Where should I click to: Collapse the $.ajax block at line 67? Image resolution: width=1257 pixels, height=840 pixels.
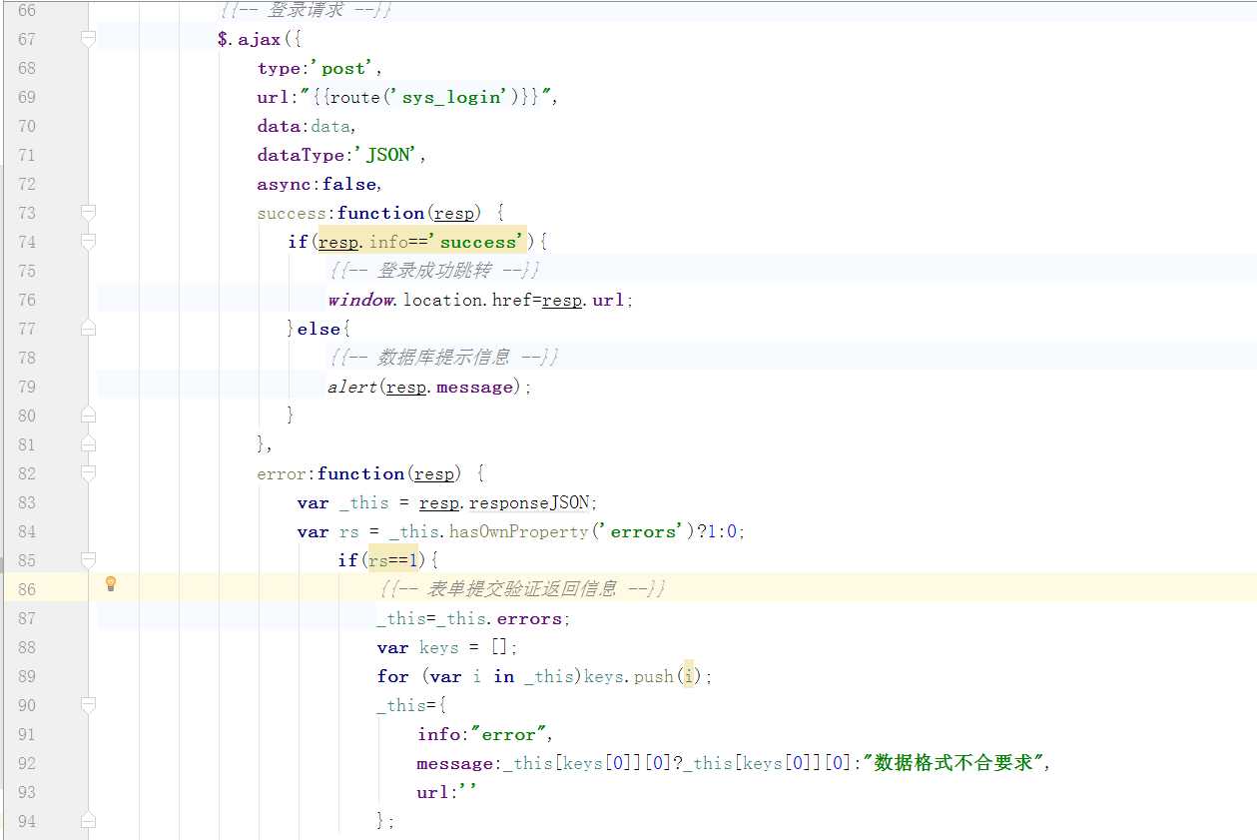coord(88,39)
